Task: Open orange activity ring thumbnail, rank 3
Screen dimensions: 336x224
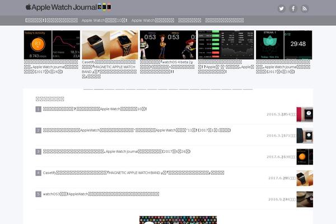Action: 305,157
